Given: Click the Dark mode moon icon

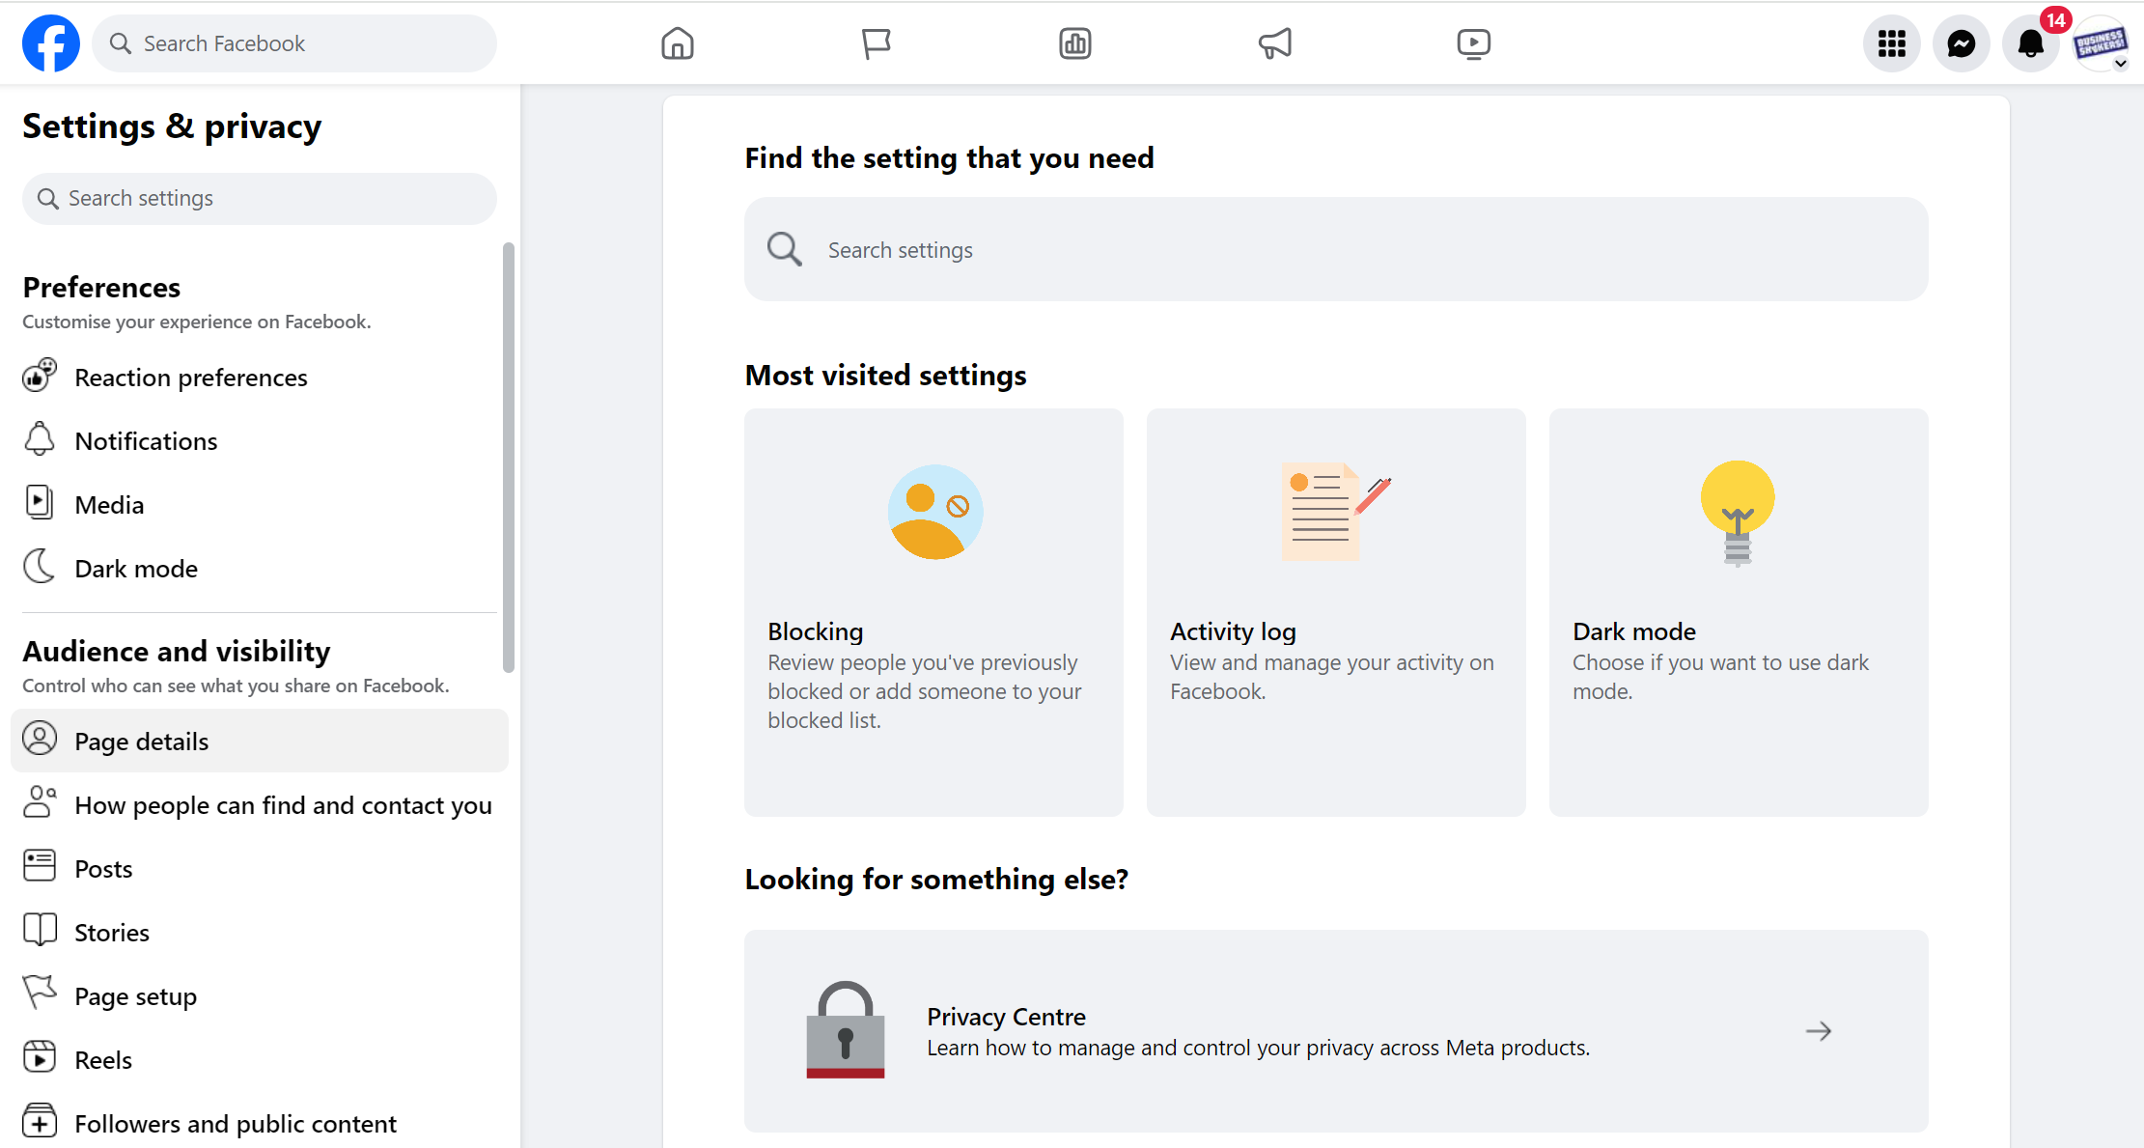Looking at the screenshot, I should [40, 567].
